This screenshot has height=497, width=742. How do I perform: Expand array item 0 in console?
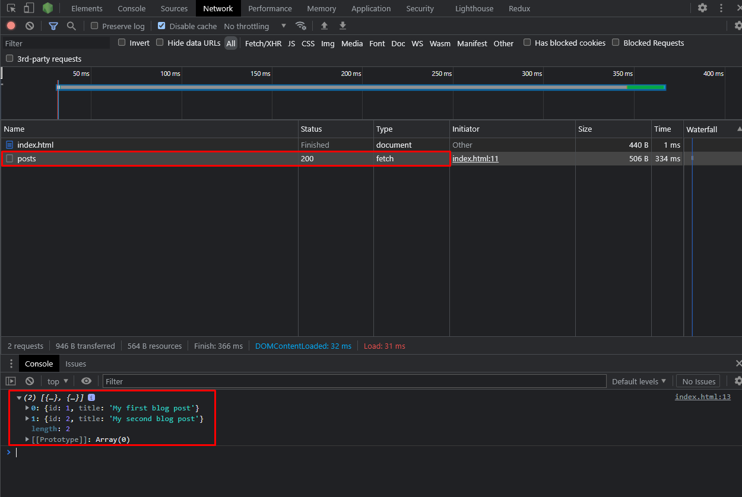(27, 408)
